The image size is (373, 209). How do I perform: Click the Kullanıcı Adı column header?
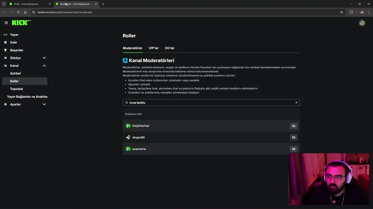point(133,114)
